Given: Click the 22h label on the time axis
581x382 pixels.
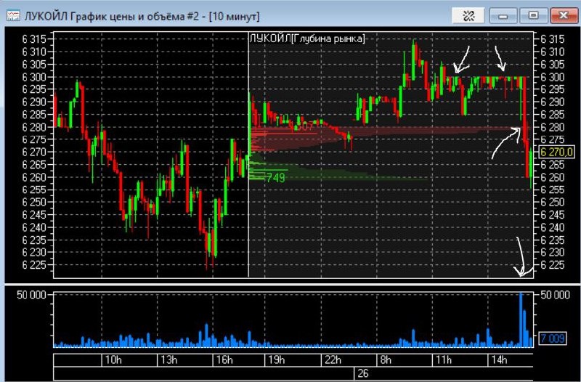Looking at the screenshot, I should 333,359.
